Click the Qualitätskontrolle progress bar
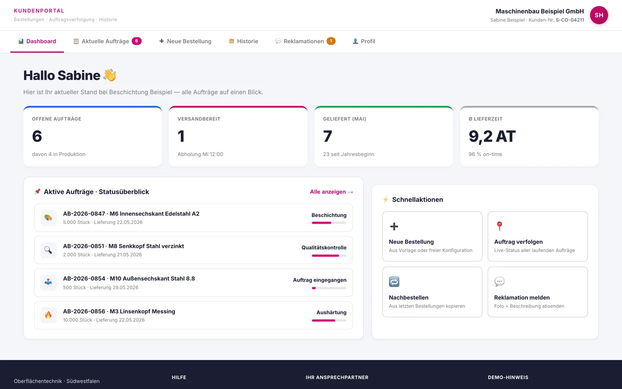The width and height of the screenshot is (622, 389). pyautogui.click(x=329, y=256)
